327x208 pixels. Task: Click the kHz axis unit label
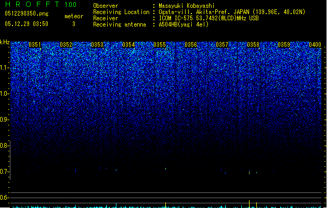pyautogui.click(x=5, y=42)
